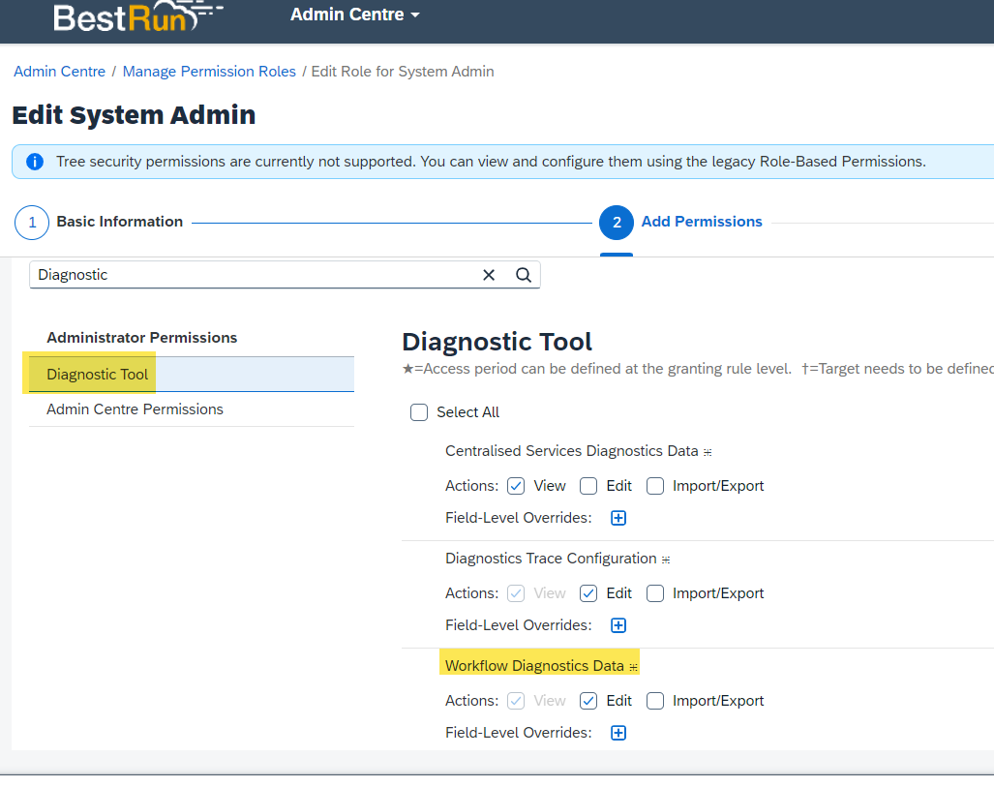Tick the Select All checkbox

tap(419, 412)
